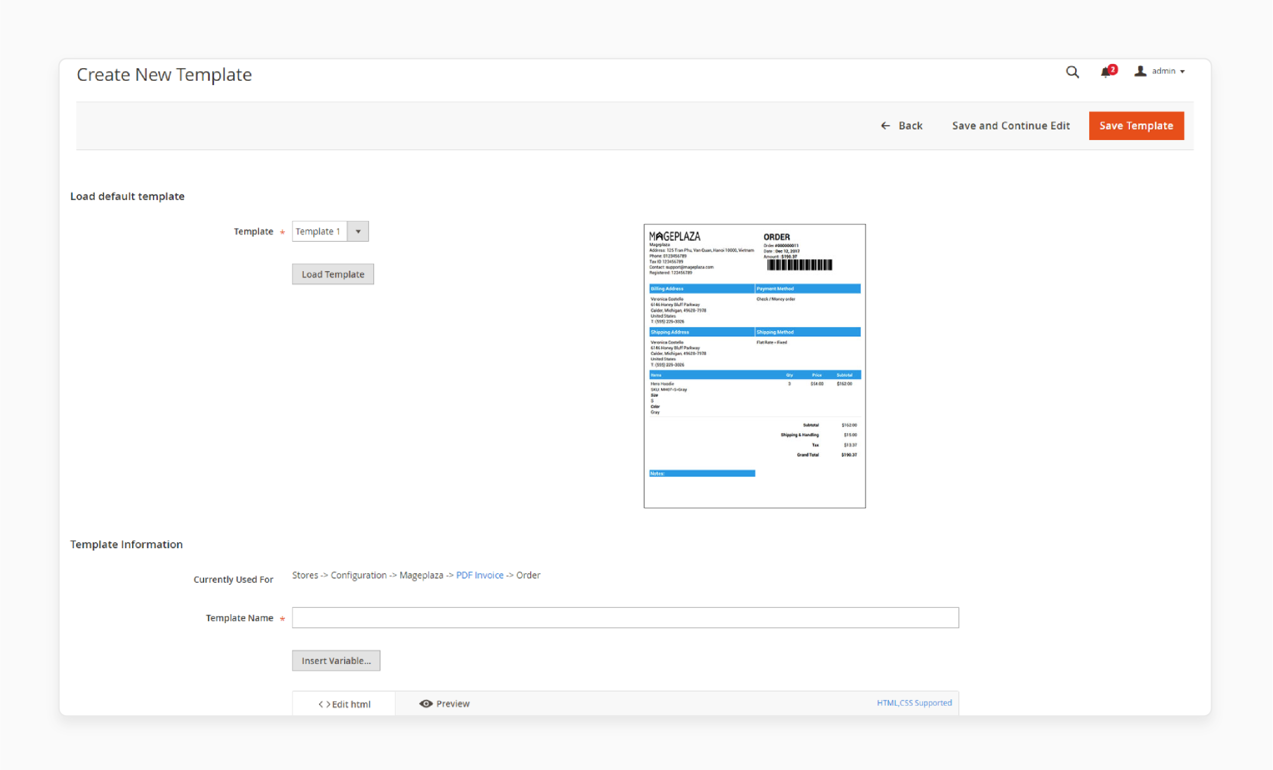The image size is (1273, 770).
Task: Click the Template Information heading
Action: (x=126, y=544)
